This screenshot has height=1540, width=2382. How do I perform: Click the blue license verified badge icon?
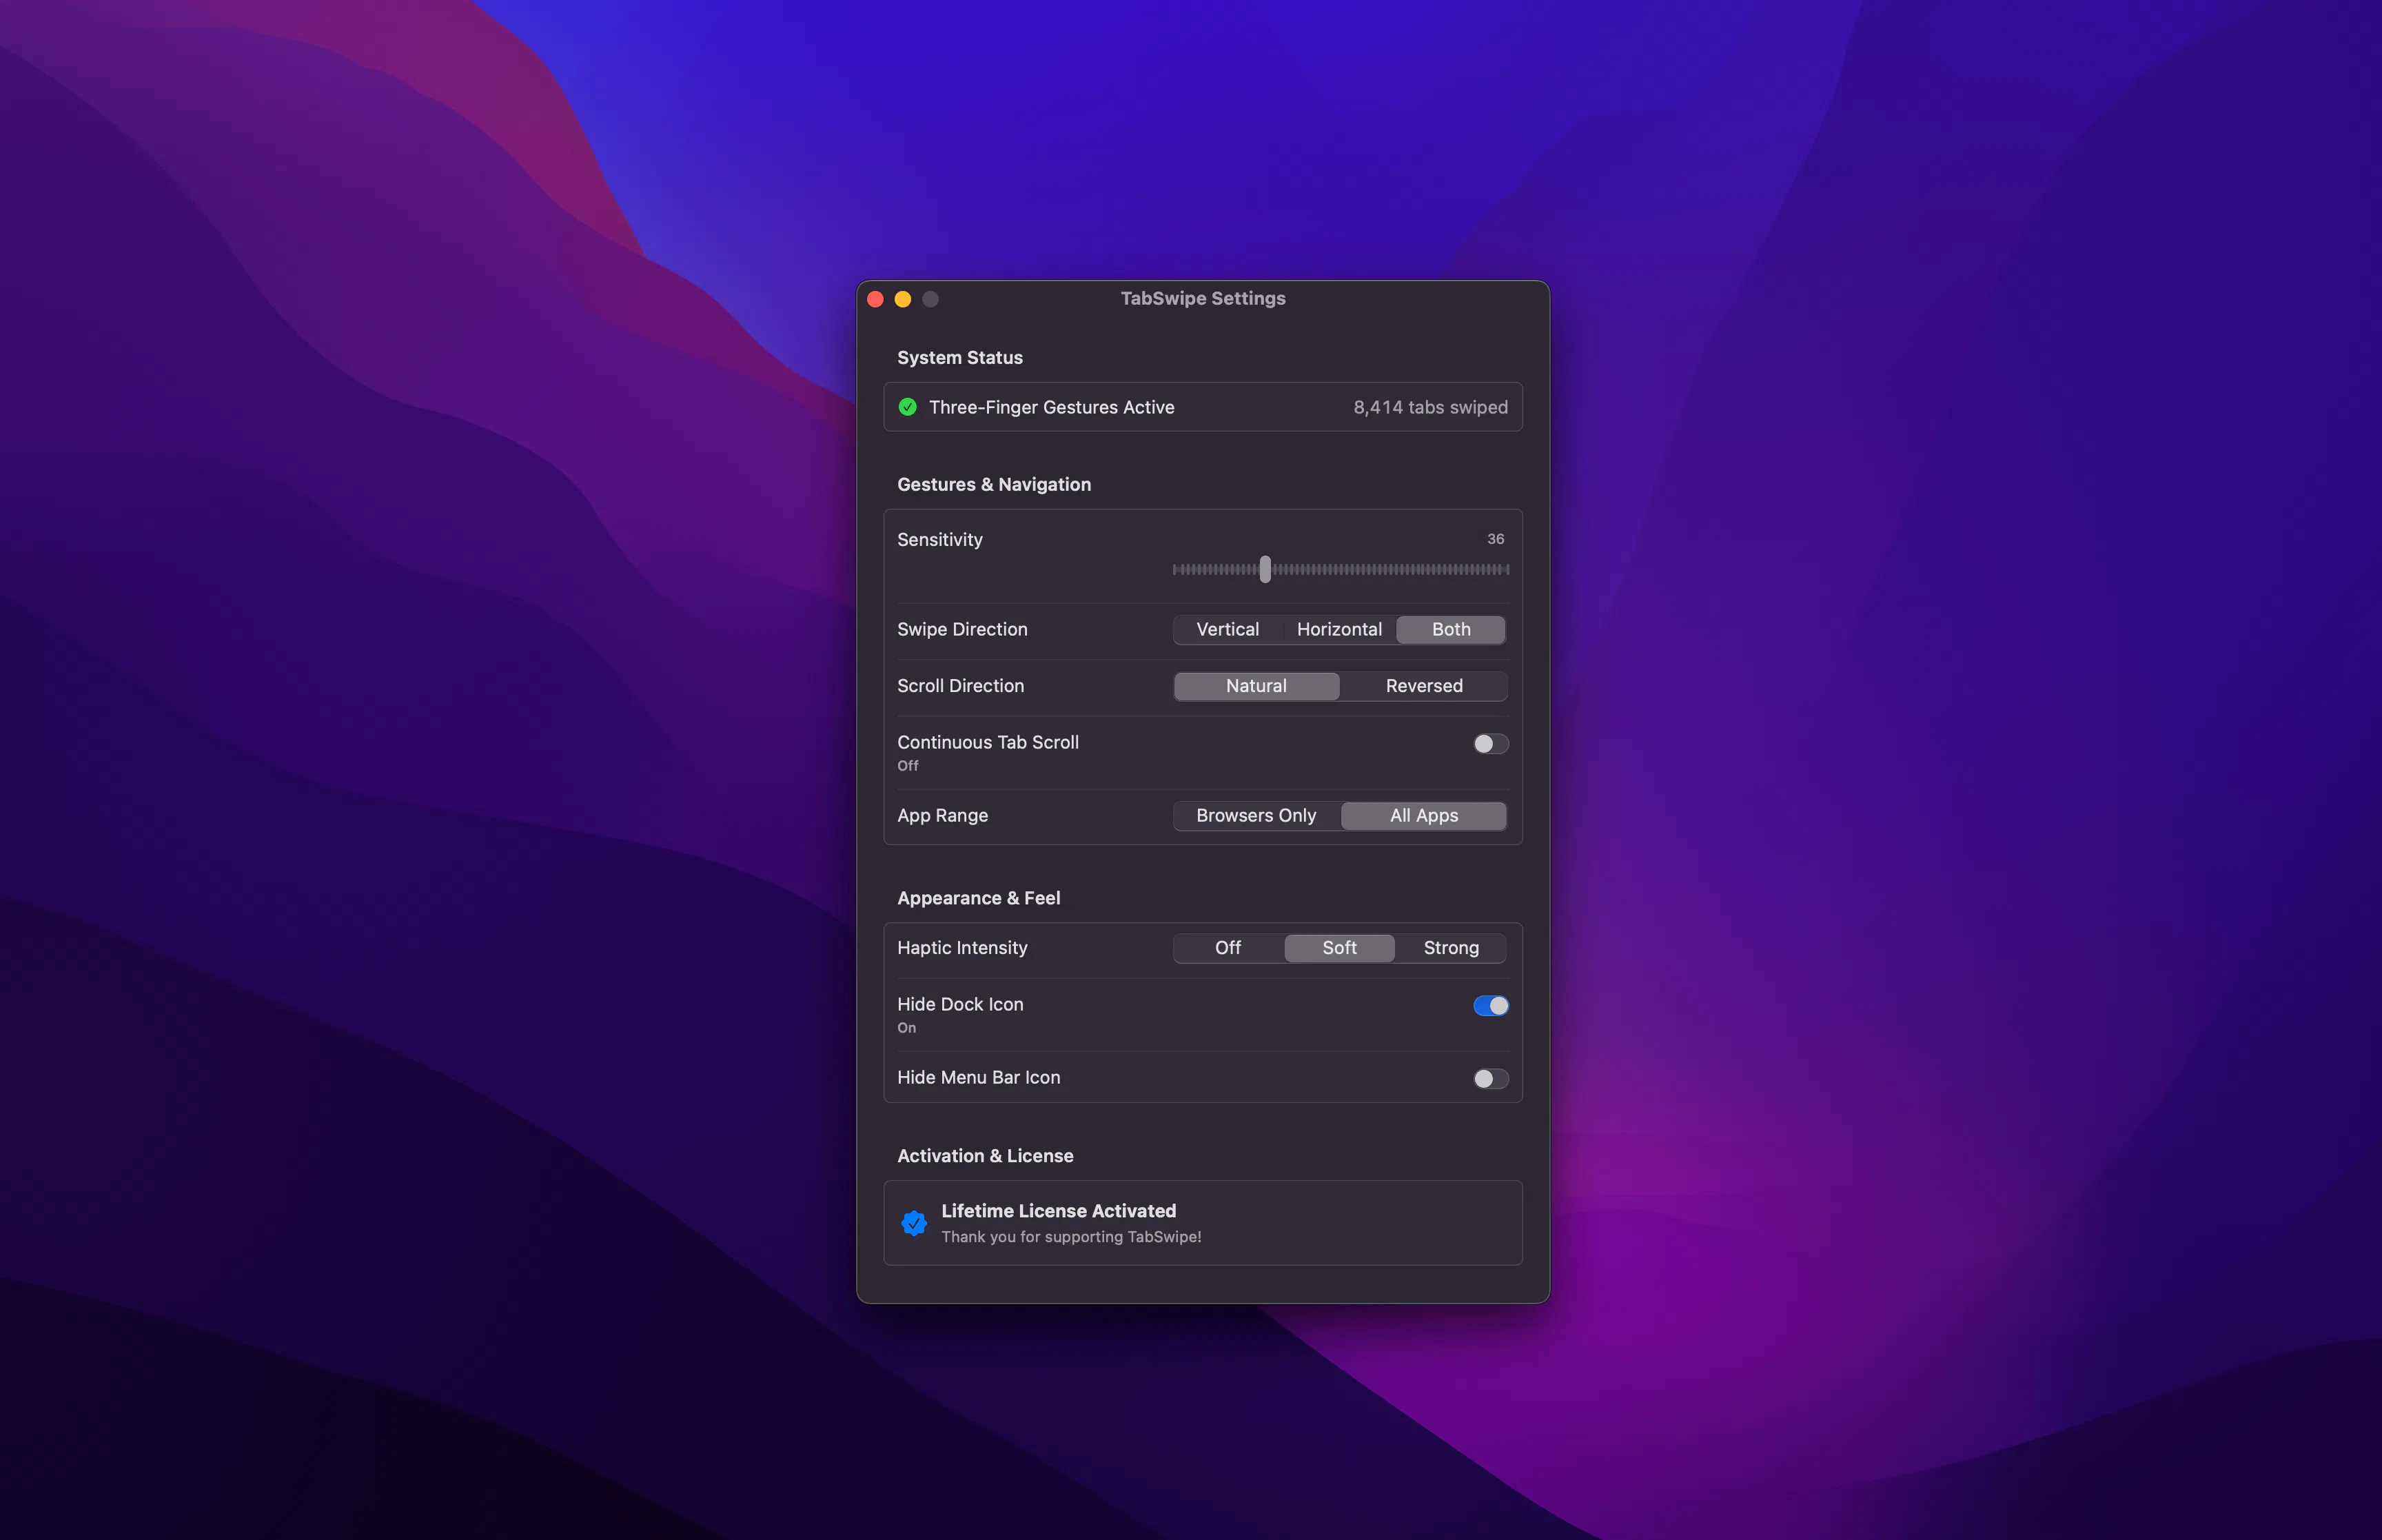tap(914, 1223)
